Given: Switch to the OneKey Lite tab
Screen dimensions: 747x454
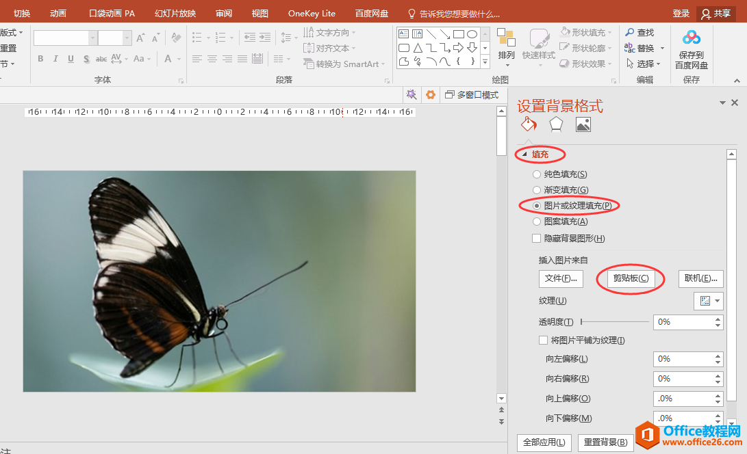Looking at the screenshot, I should 312,14.
